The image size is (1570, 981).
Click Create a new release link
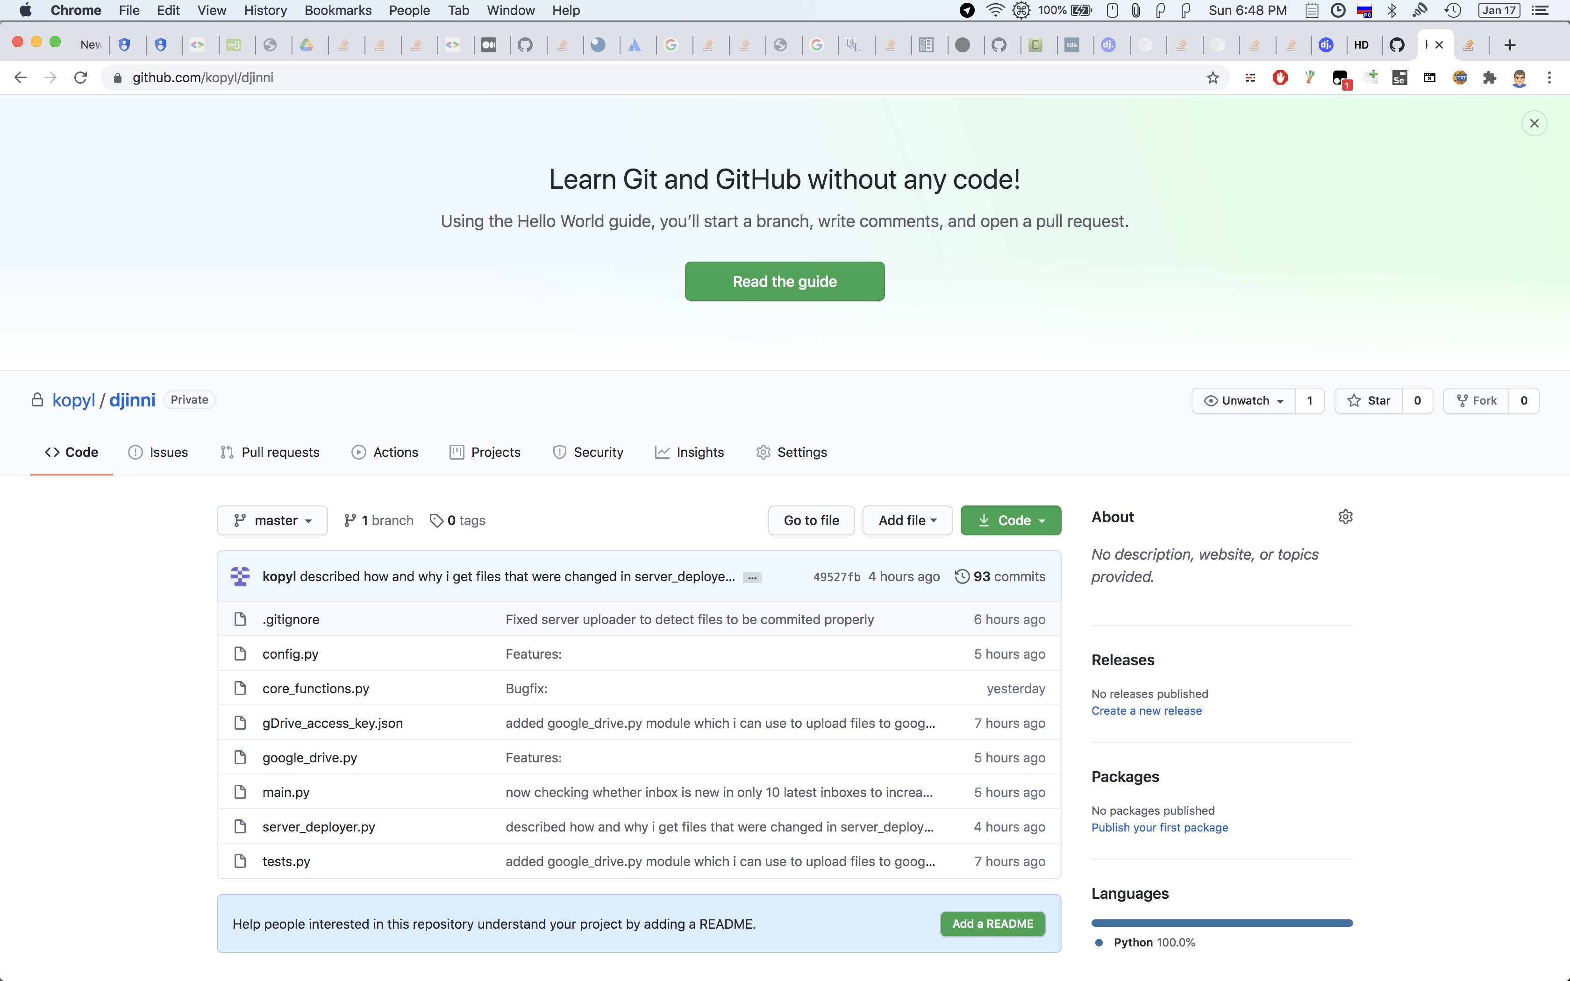1146,711
